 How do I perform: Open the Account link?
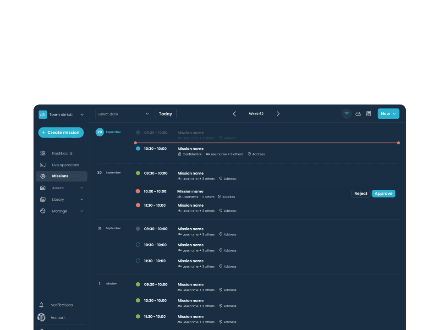[58, 317]
